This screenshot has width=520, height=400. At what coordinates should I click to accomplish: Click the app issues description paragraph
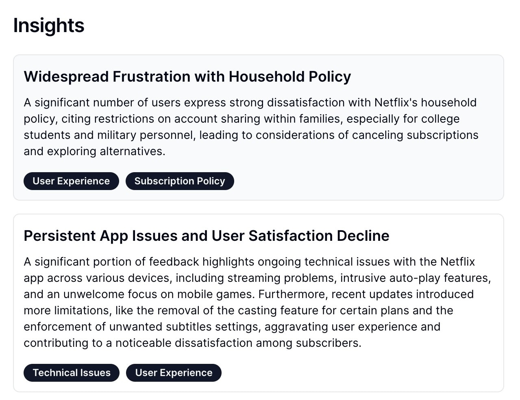(x=257, y=302)
